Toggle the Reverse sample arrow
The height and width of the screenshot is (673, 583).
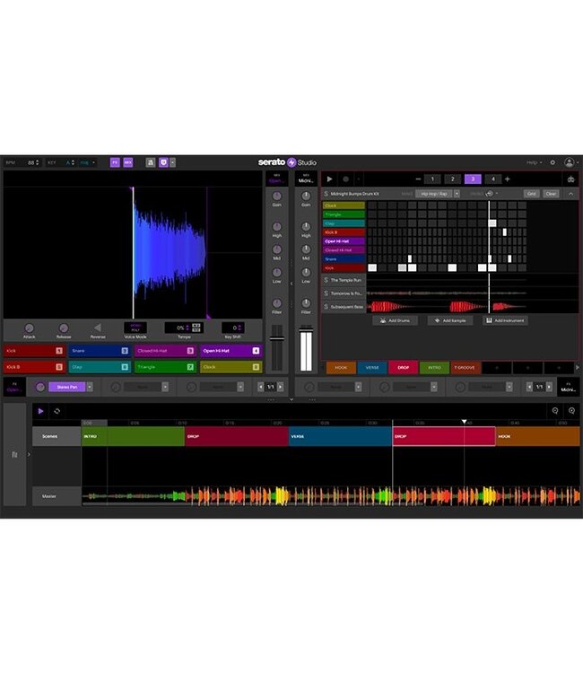98,328
